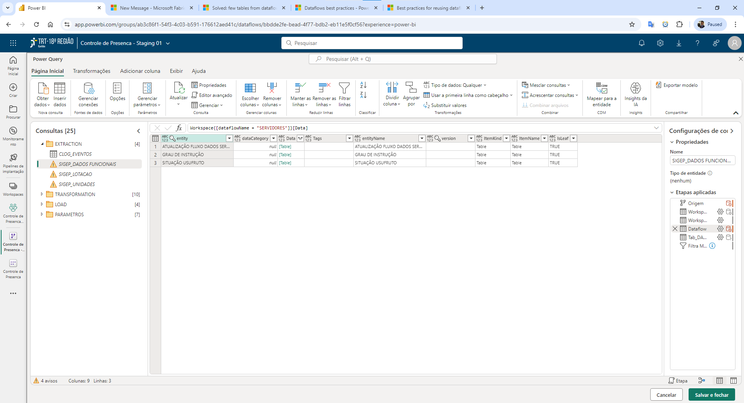Expand the formula bar with the chevron
Image resolution: width=744 pixels, height=403 pixels.
tap(656, 128)
